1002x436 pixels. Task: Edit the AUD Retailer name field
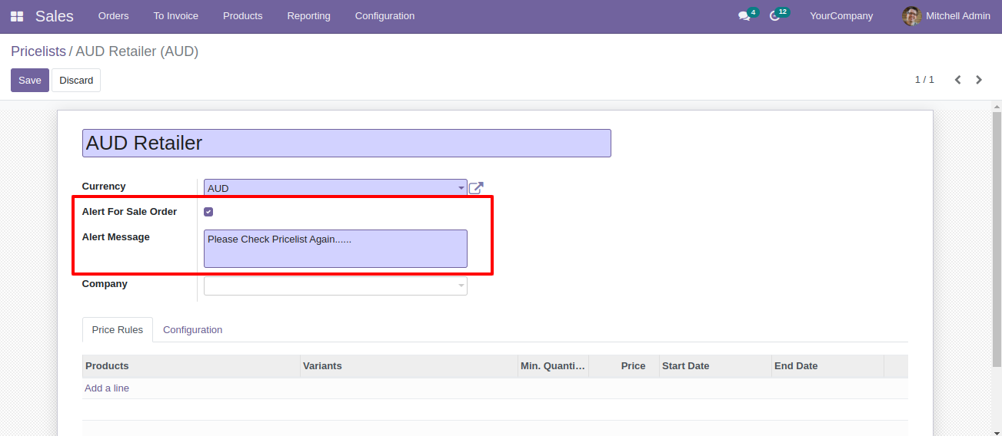(x=347, y=144)
